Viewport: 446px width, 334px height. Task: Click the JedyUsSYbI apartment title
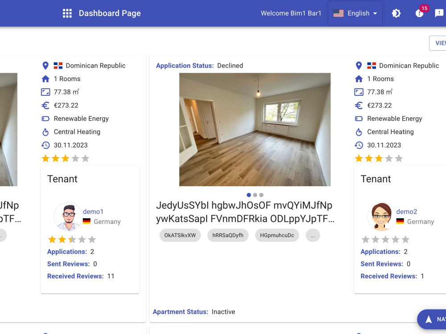pos(245,212)
